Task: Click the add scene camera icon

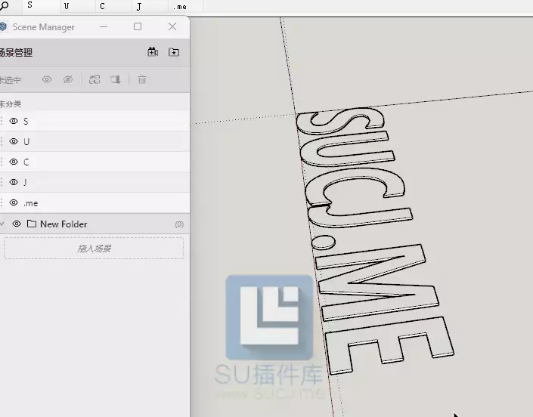Action: (x=153, y=52)
